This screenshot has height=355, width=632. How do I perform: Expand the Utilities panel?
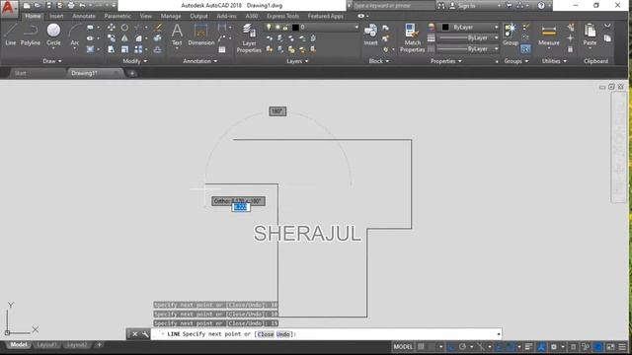point(554,61)
